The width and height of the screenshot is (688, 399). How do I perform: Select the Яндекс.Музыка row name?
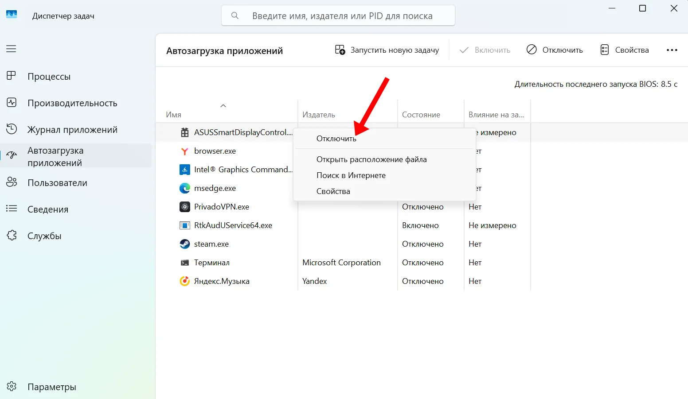pyautogui.click(x=222, y=281)
